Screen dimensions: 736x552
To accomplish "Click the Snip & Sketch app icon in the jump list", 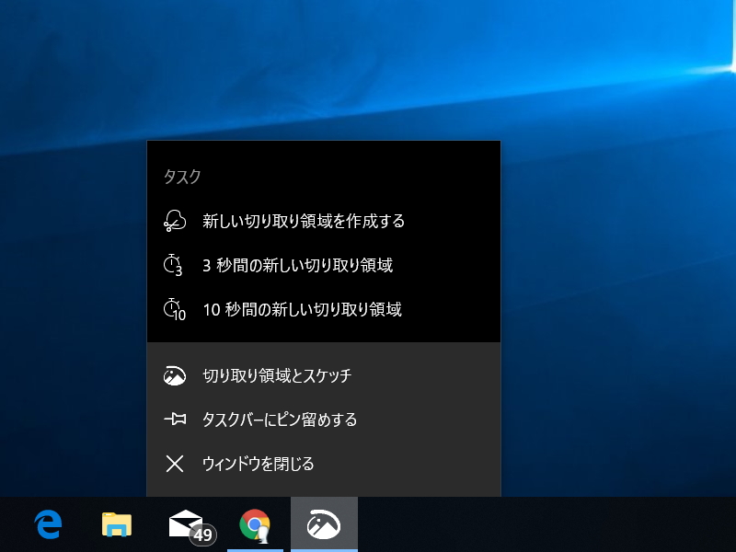I will (175, 375).
